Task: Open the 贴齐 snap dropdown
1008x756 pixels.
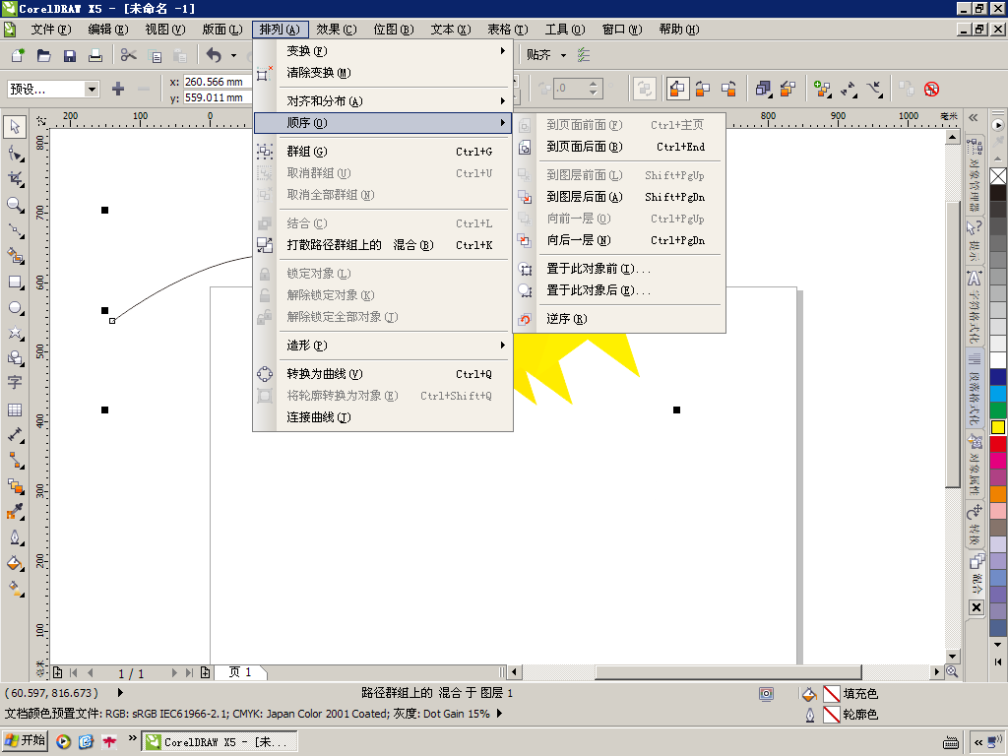Action: click(x=563, y=55)
